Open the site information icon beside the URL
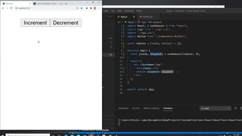The image size is (242, 136). tap(16, 8)
